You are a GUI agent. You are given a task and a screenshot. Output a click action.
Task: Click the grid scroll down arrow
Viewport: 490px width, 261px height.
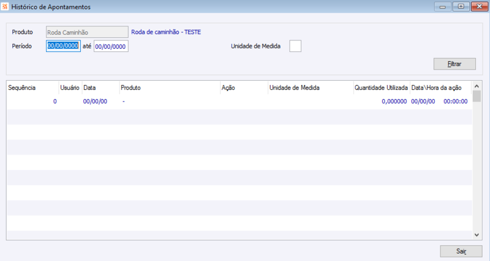[477, 235]
